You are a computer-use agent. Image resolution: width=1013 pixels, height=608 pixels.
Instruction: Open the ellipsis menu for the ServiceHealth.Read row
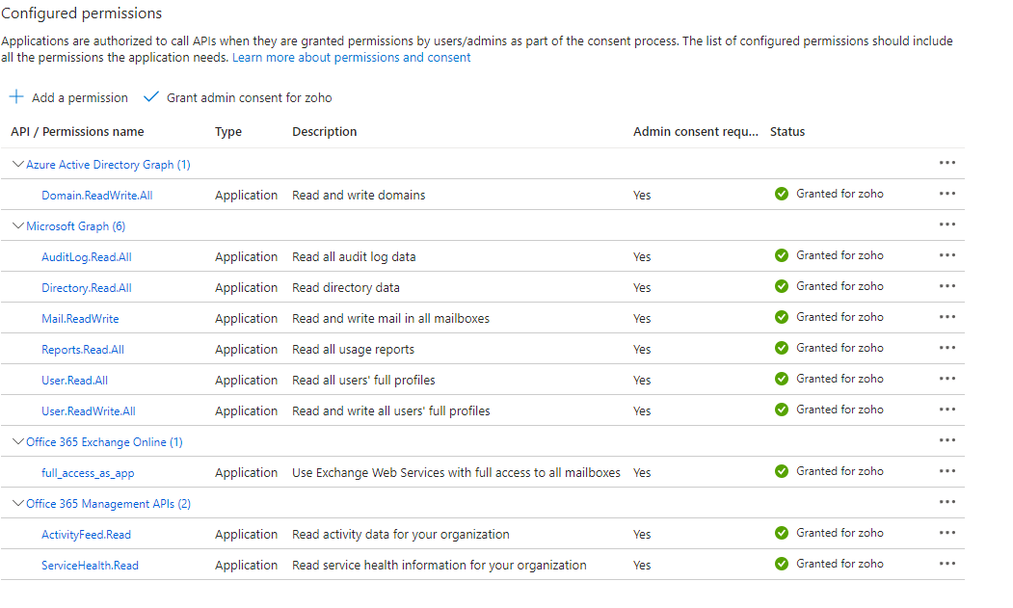(x=946, y=564)
